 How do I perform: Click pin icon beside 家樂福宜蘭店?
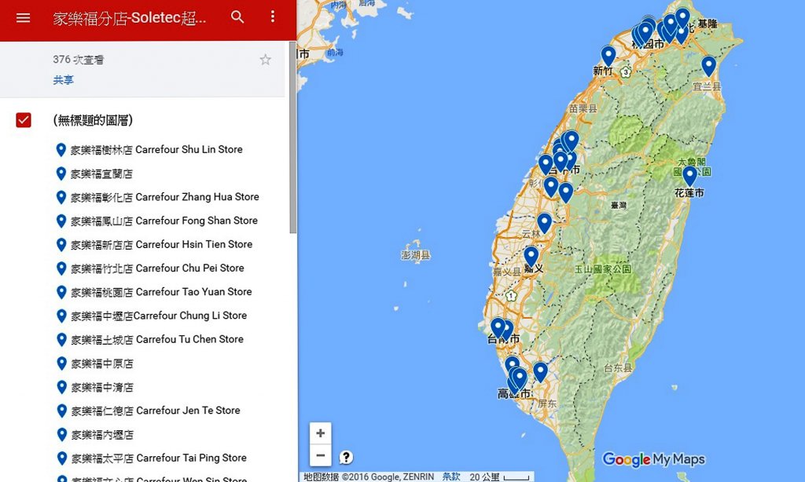pos(61,173)
